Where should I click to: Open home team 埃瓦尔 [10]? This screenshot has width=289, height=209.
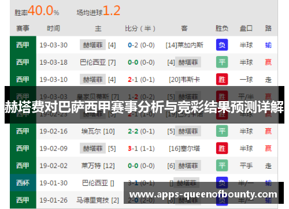coord(98,131)
